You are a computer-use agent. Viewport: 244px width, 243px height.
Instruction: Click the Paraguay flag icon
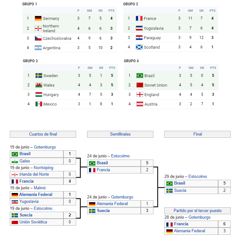(139, 38)
